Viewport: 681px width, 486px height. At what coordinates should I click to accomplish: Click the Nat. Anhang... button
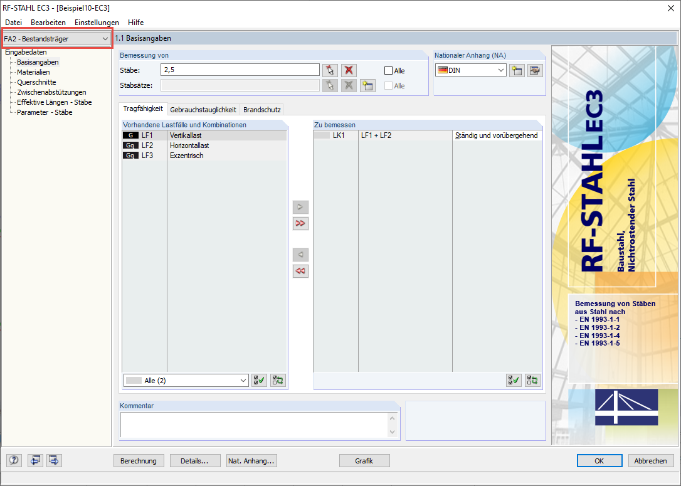pos(251,461)
